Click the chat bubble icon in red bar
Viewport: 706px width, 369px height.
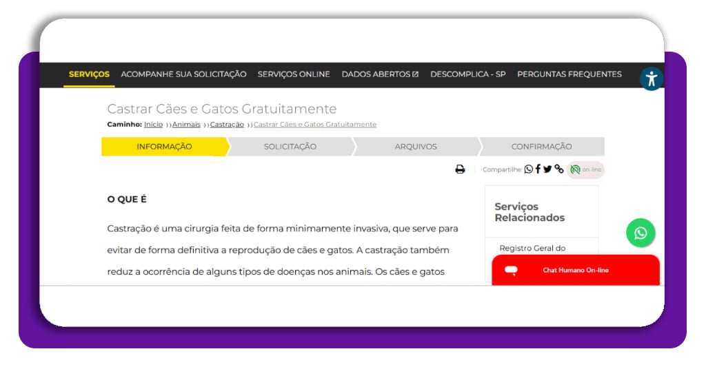point(511,270)
